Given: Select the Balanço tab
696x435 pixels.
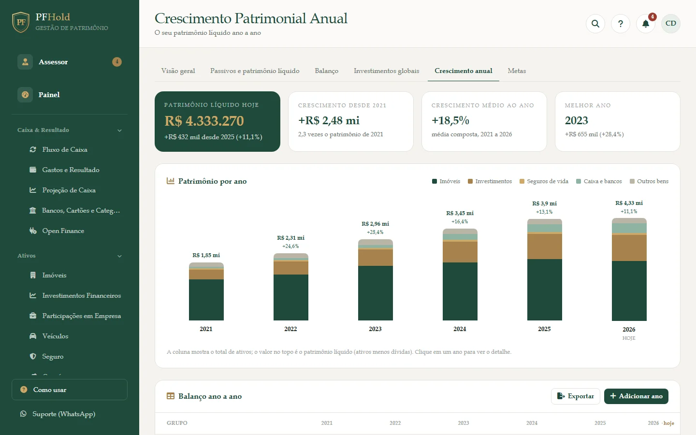Looking at the screenshot, I should (327, 71).
